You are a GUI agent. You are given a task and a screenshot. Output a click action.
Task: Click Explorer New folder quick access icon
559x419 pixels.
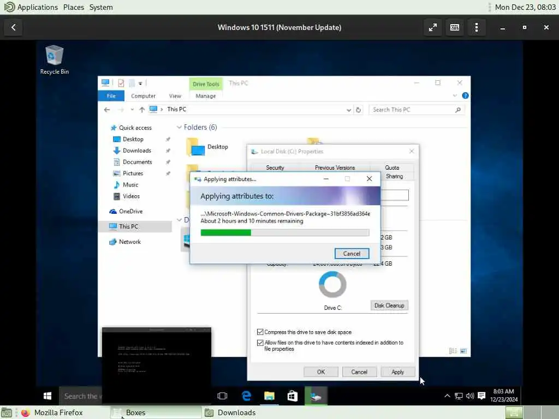(132, 83)
